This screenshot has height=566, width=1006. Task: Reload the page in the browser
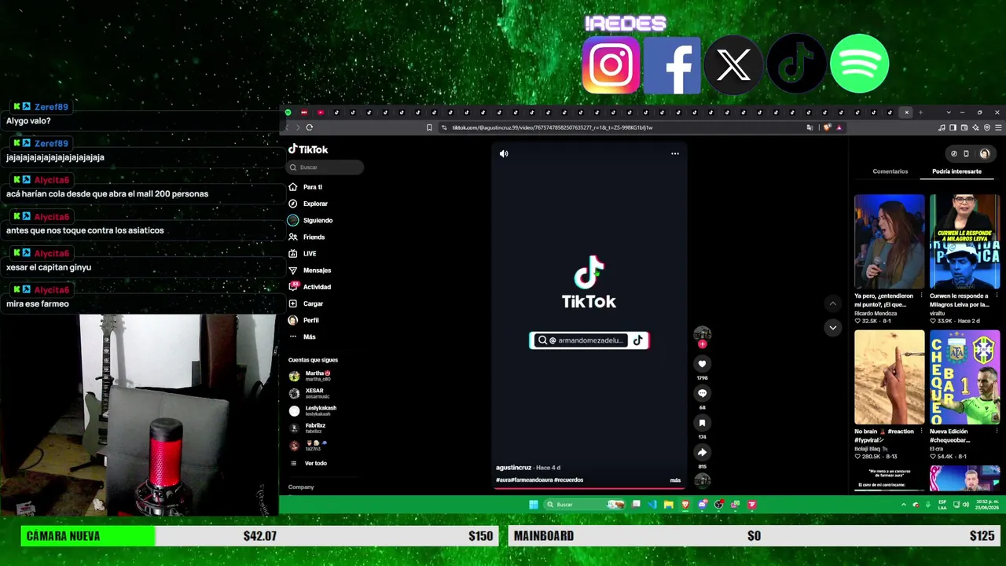pyautogui.click(x=310, y=127)
